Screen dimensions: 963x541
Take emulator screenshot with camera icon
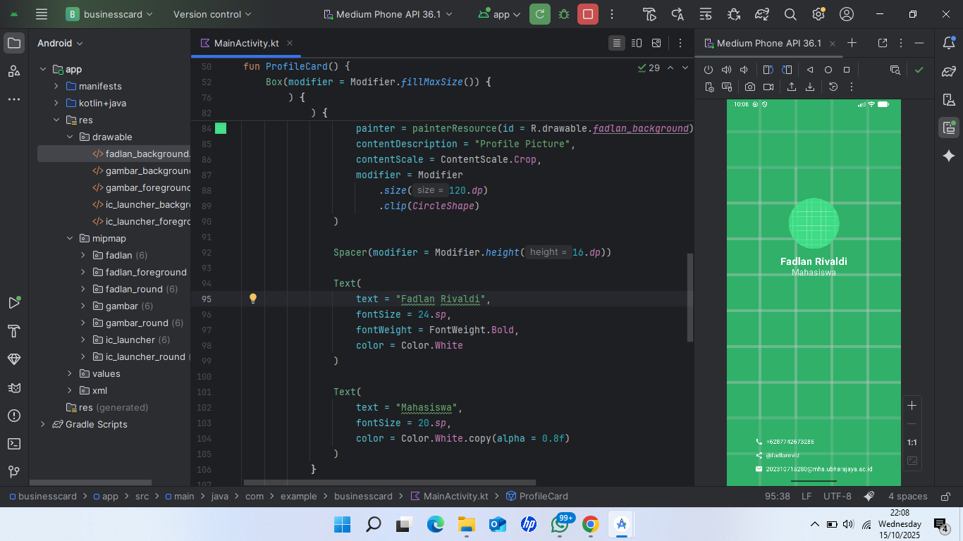750,87
